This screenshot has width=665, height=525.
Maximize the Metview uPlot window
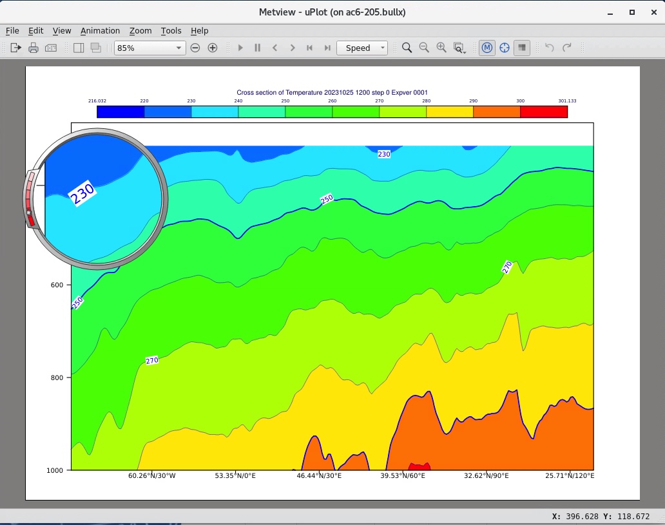tap(632, 12)
